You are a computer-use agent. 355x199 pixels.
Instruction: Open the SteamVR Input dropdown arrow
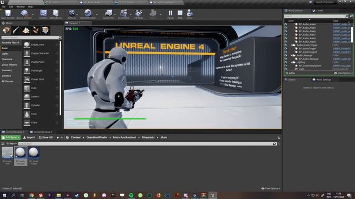point(97,14)
